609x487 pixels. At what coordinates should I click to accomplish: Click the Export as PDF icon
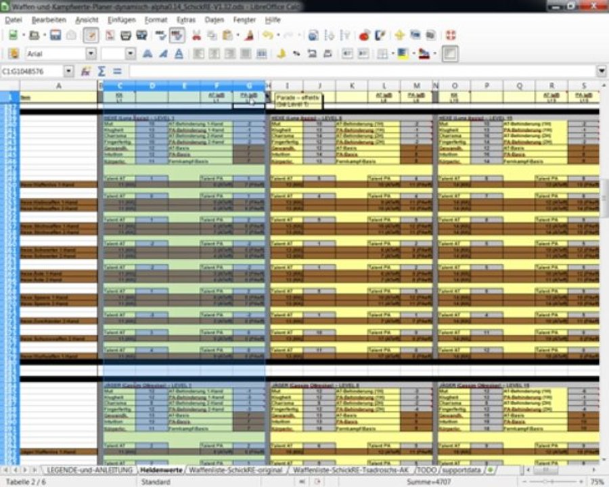[110, 35]
